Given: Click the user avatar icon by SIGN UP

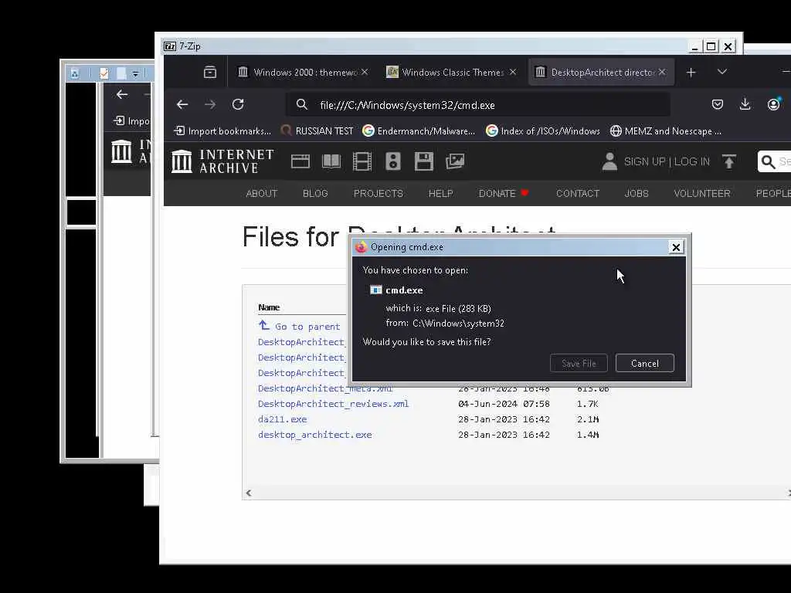Looking at the screenshot, I should 609,161.
